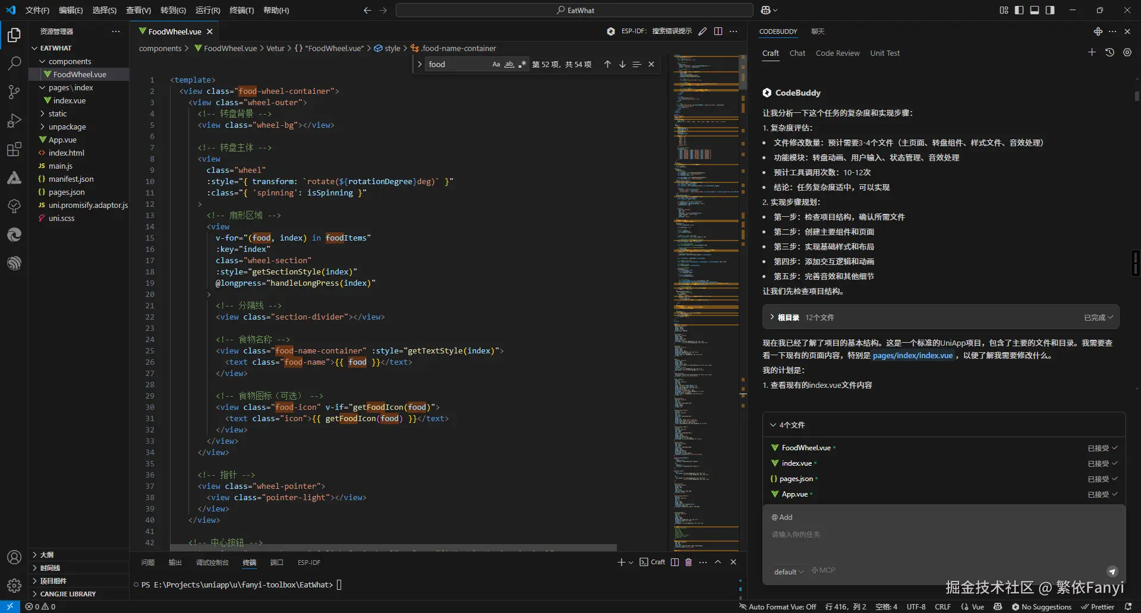Open the launch profile dropdown beside new terminal
The image size is (1141, 613).
coord(631,562)
